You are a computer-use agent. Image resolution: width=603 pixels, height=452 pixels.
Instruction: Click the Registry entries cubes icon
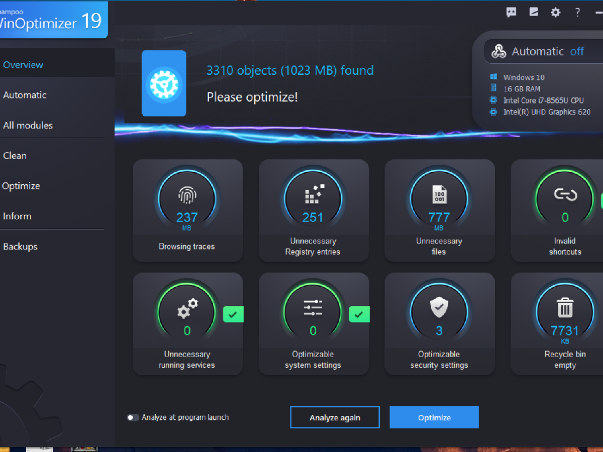click(314, 194)
